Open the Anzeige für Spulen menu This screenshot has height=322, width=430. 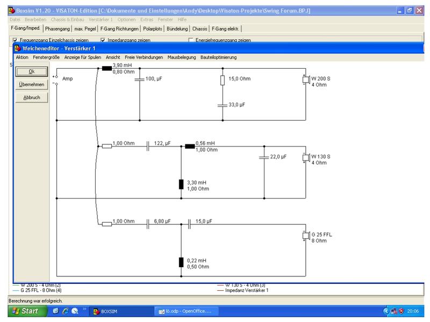pos(83,57)
